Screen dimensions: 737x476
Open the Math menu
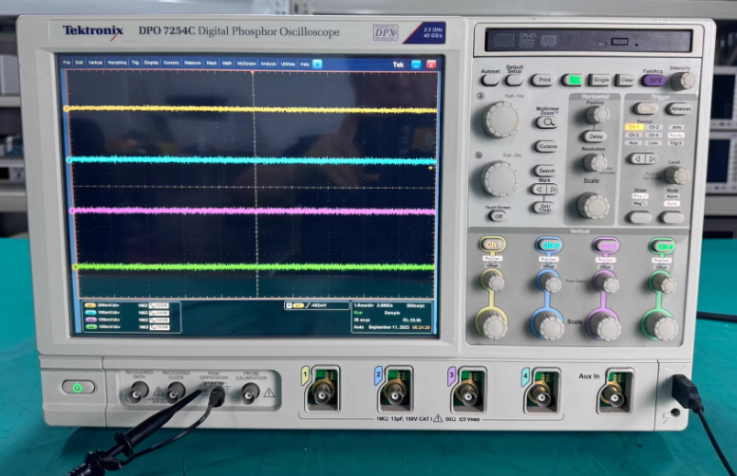click(227, 63)
